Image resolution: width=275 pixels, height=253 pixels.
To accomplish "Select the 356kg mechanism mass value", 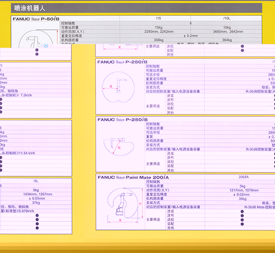I will click(158, 40).
